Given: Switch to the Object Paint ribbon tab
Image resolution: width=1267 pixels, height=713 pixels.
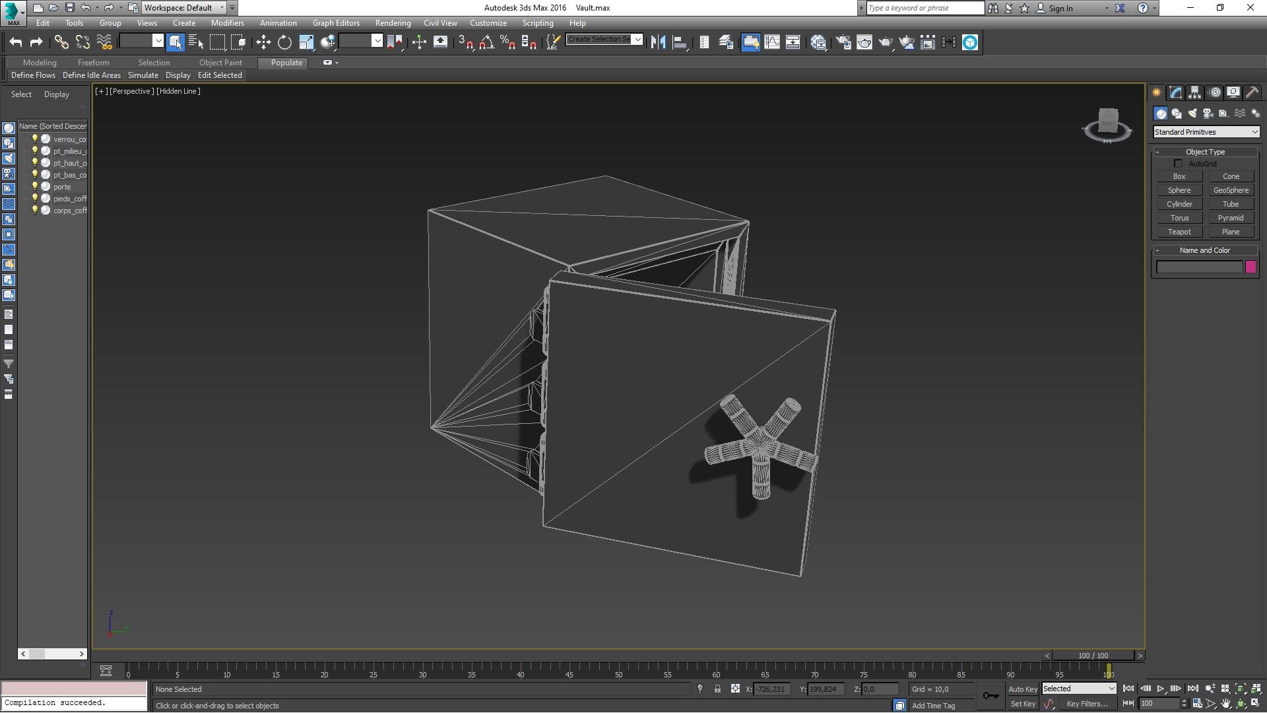Looking at the screenshot, I should point(220,63).
